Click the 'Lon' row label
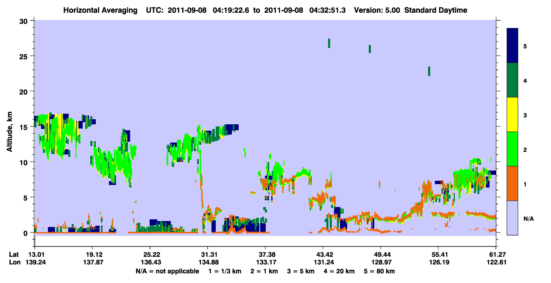 pyautogui.click(x=14, y=262)
